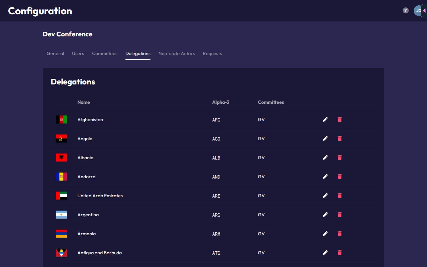
Task: Delete the Argentina delegation
Action: pos(340,215)
